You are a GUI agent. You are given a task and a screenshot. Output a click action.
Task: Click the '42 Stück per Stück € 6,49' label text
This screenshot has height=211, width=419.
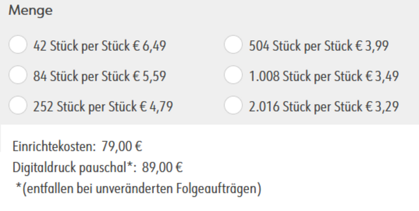100,46
